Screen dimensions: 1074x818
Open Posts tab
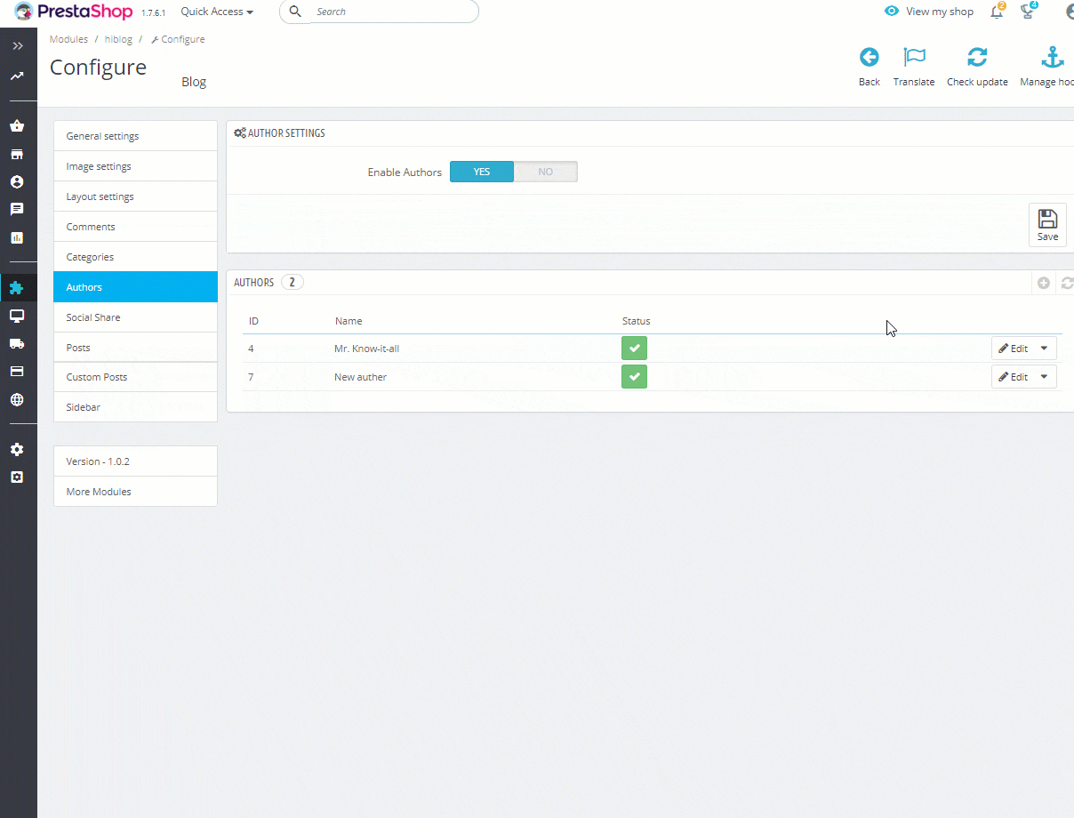click(x=135, y=348)
